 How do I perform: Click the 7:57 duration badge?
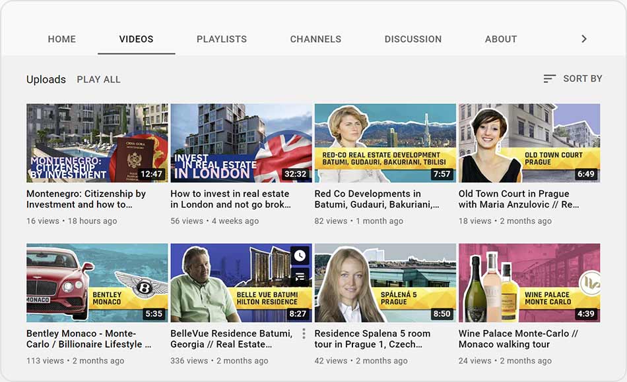442,174
